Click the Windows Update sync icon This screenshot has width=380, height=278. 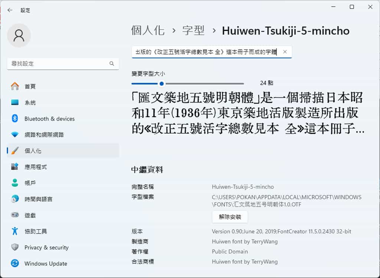click(15, 263)
